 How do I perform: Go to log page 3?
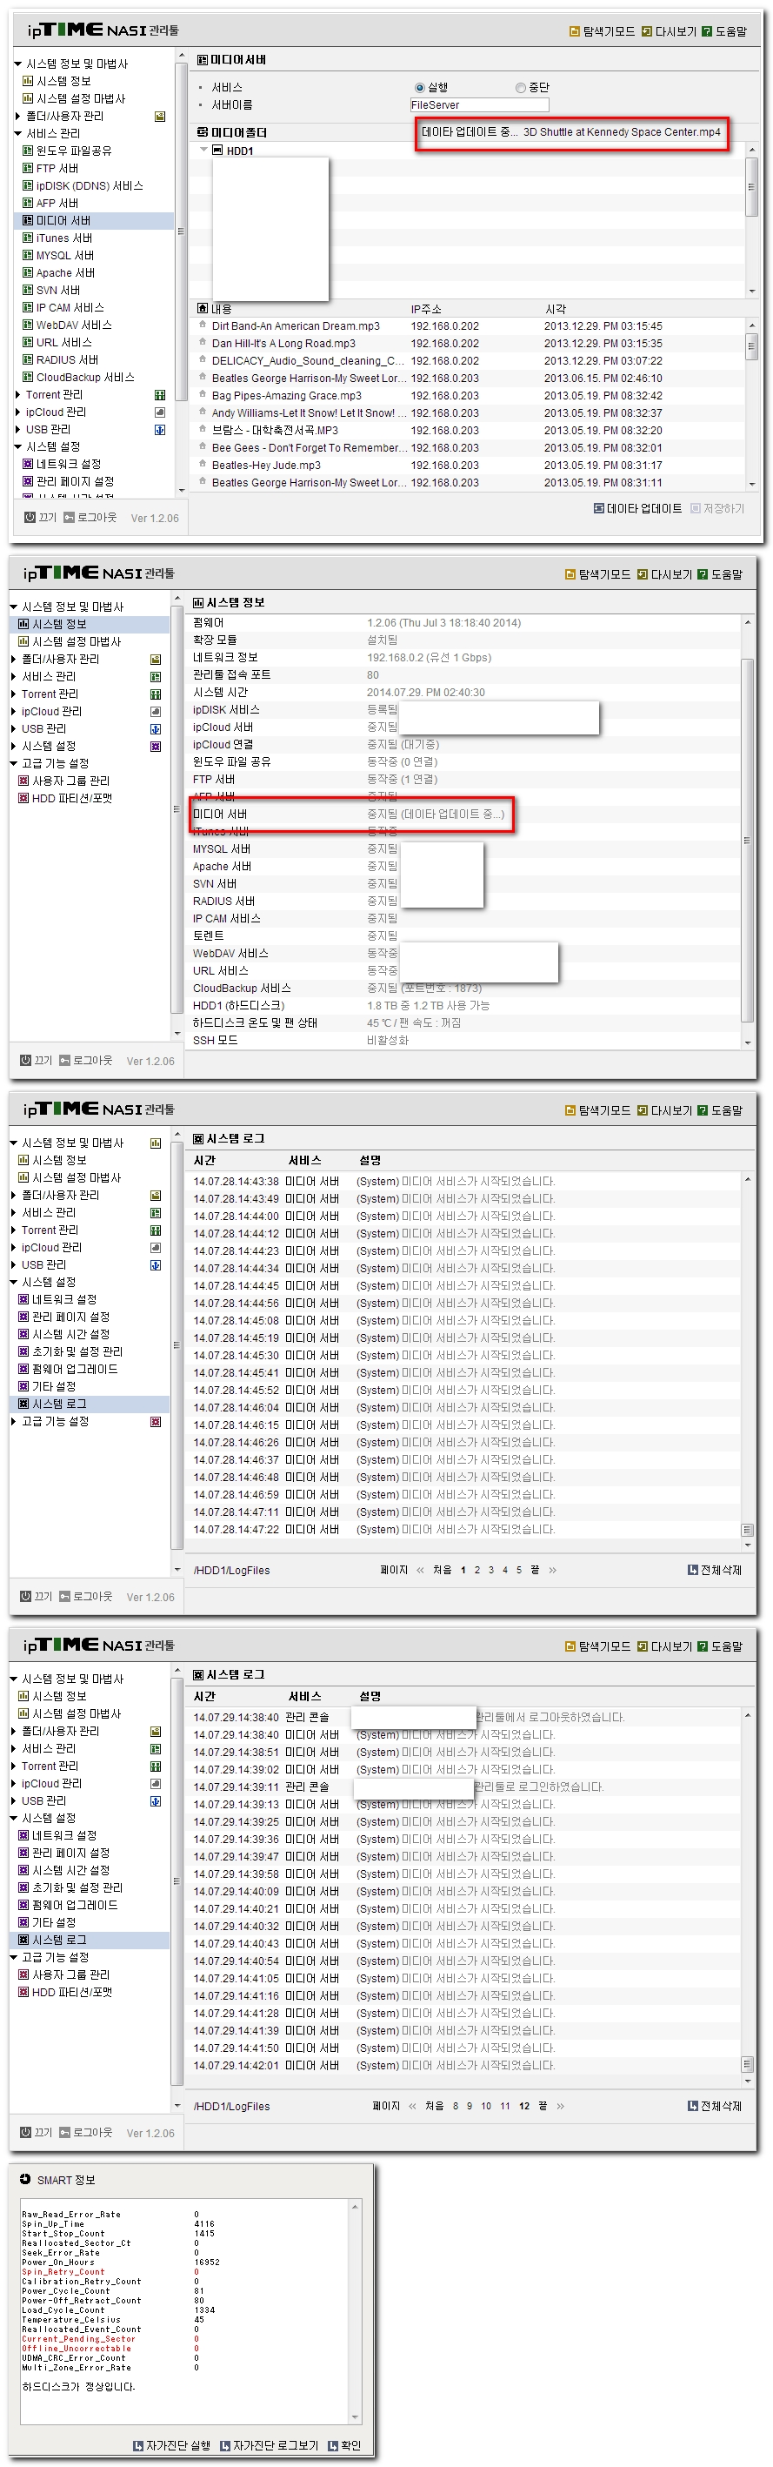click(490, 1570)
